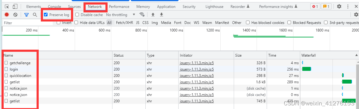Click in the Filter text field
Viewport: 359px width, 109px height.
point(27,23)
